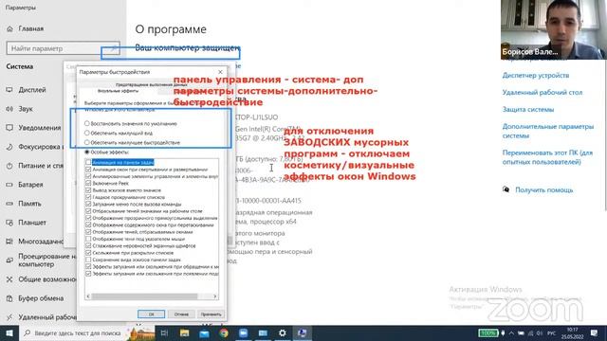Screen dimensions: 607x341
Task: Select the Батарея battery icon in sidebar
Action: (x=9, y=185)
